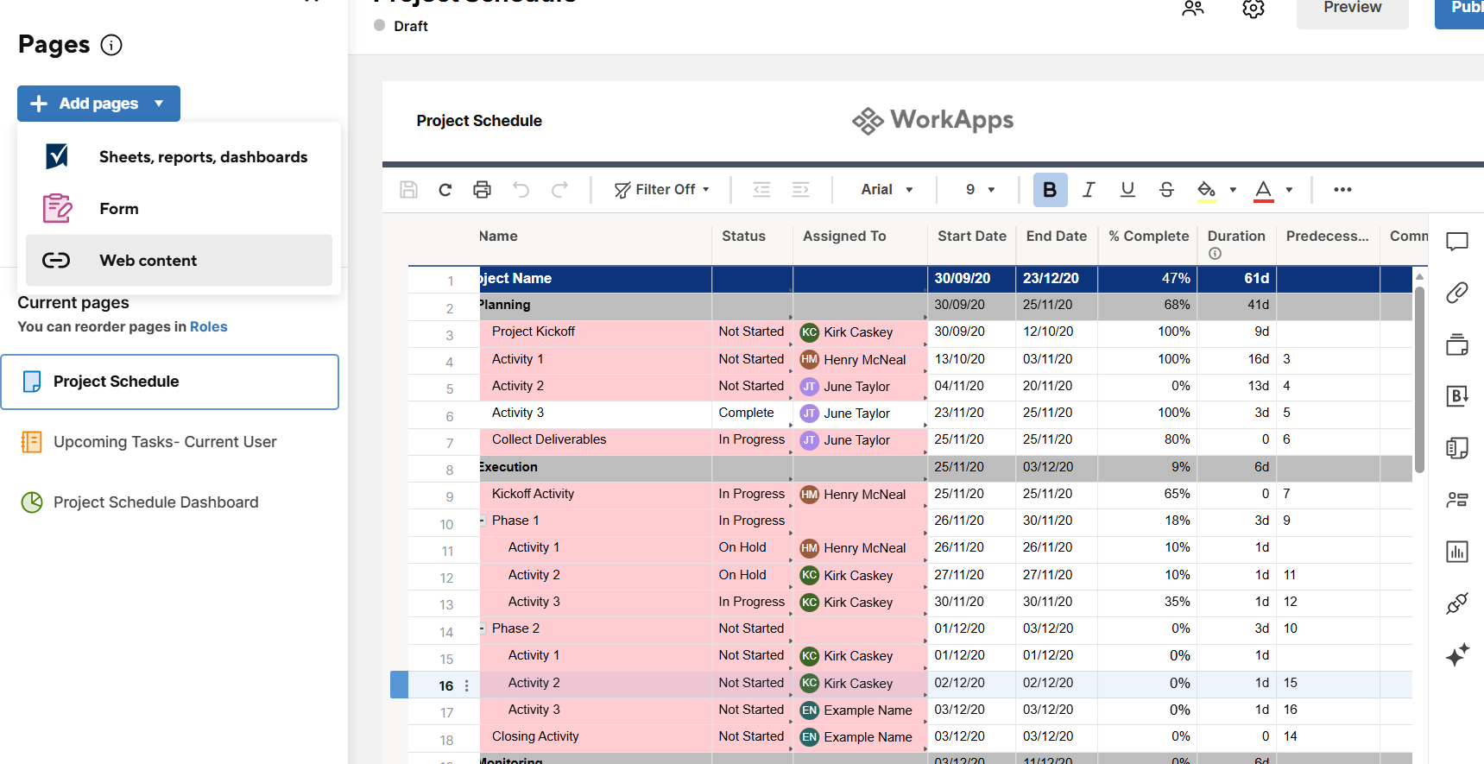Toggle italic formatting
Viewport: 1484px width, 764px height.
coord(1089,190)
